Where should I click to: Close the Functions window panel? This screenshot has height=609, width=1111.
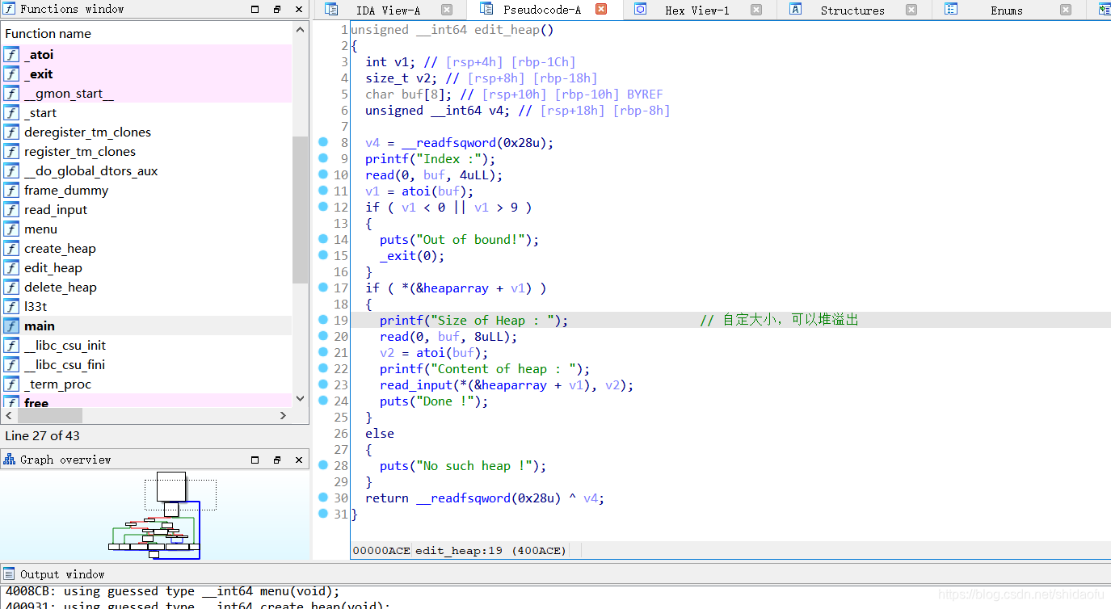tap(299, 10)
